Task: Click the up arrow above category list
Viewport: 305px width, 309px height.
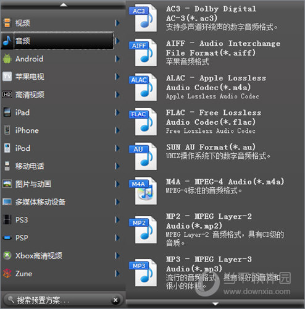Action: point(64,5)
